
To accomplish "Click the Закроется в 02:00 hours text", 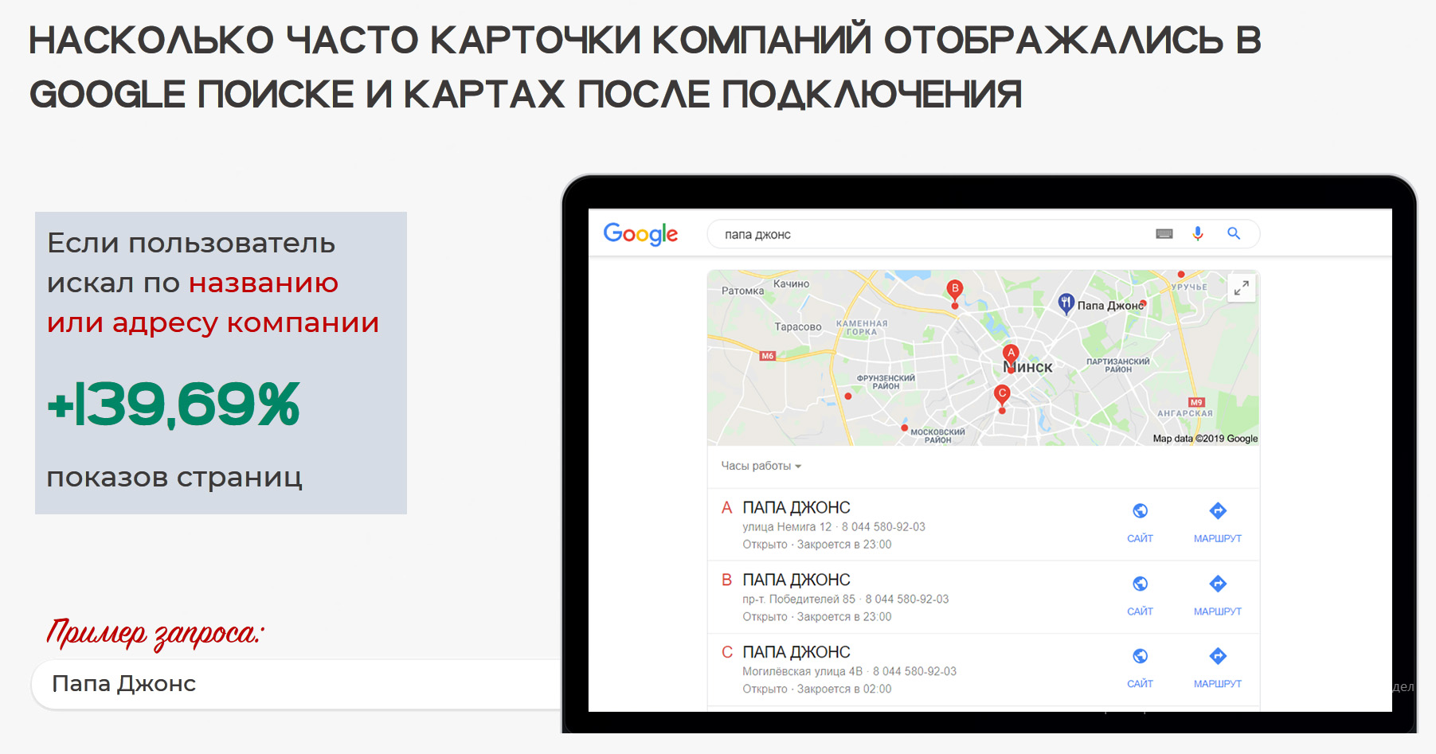I will pos(844,690).
